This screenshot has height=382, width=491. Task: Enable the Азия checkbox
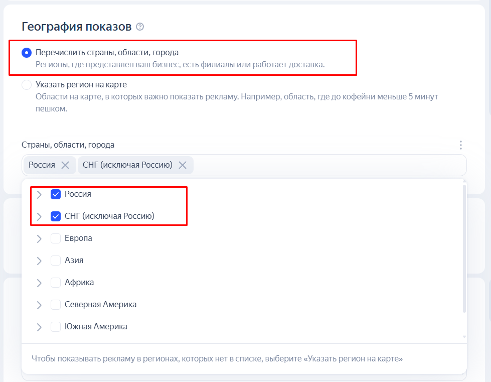click(x=56, y=261)
